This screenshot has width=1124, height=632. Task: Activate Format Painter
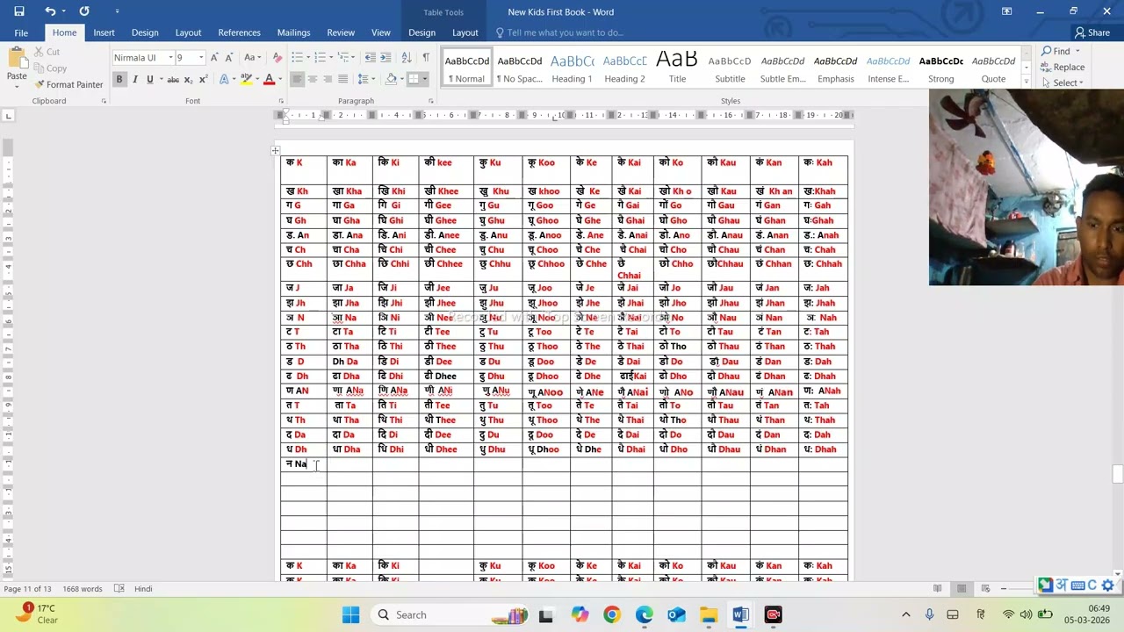click(x=68, y=84)
